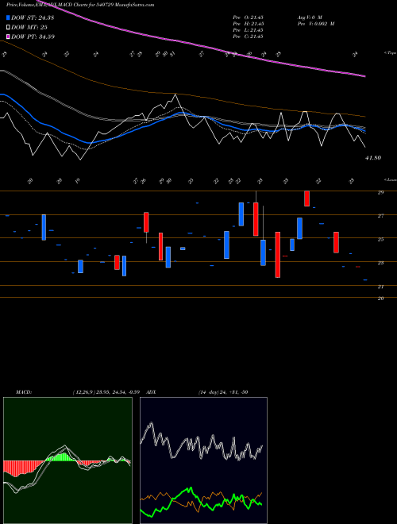This screenshot has width=397, height=524.
Task: Click the last blue candlestick near 21
Action: pyautogui.click(x=365, y=279)
